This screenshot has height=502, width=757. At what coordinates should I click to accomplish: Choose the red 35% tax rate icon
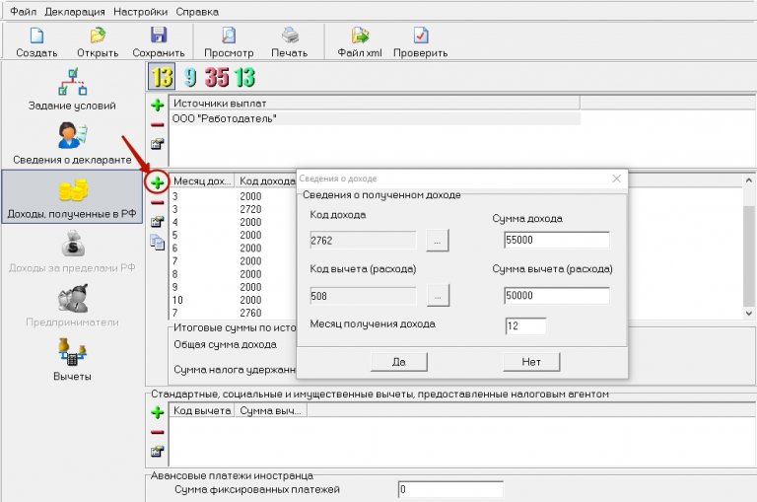pyautogui.click(x=217, y=77)
